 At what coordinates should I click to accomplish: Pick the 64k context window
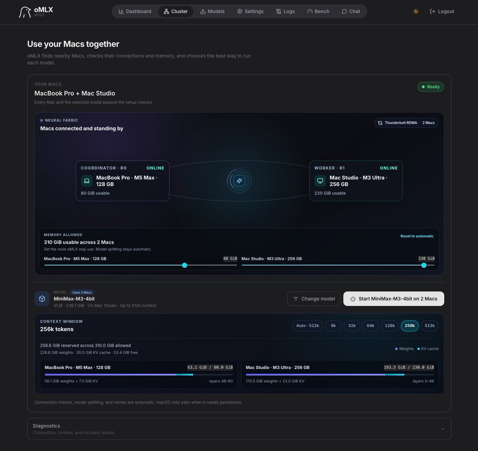tap(370, 326)
